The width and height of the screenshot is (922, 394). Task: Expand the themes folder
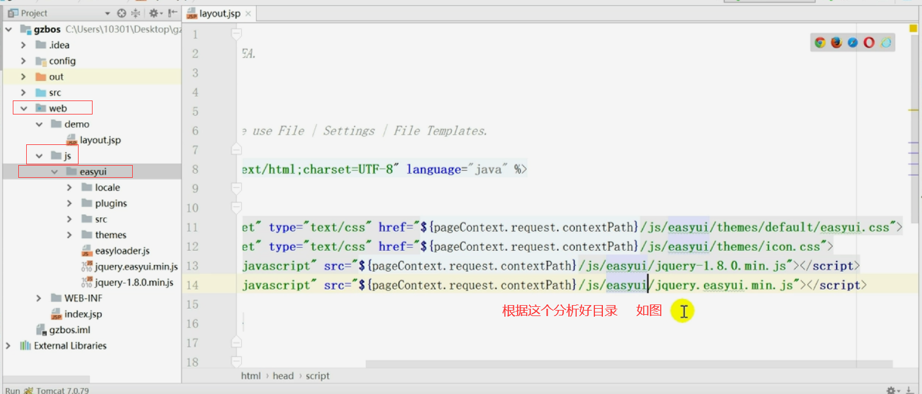click(69, 235)
